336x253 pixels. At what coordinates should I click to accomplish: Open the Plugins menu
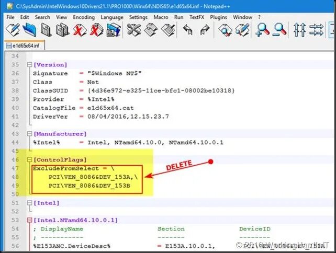click(218, 17)
